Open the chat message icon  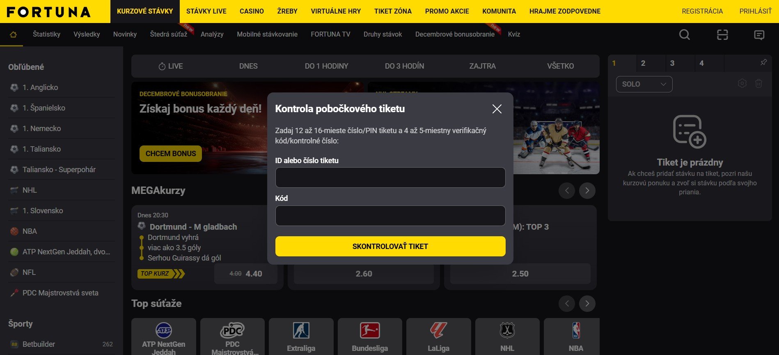(759, 35)
